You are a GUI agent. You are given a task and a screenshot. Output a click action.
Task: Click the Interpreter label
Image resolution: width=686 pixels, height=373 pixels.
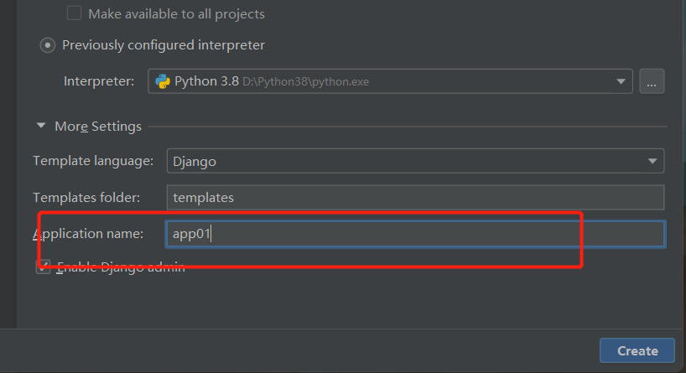click(x=99, y=81)
